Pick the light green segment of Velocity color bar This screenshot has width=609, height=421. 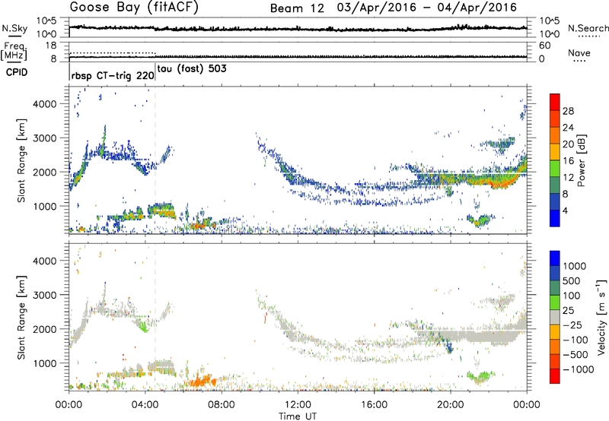coord(555,302)
